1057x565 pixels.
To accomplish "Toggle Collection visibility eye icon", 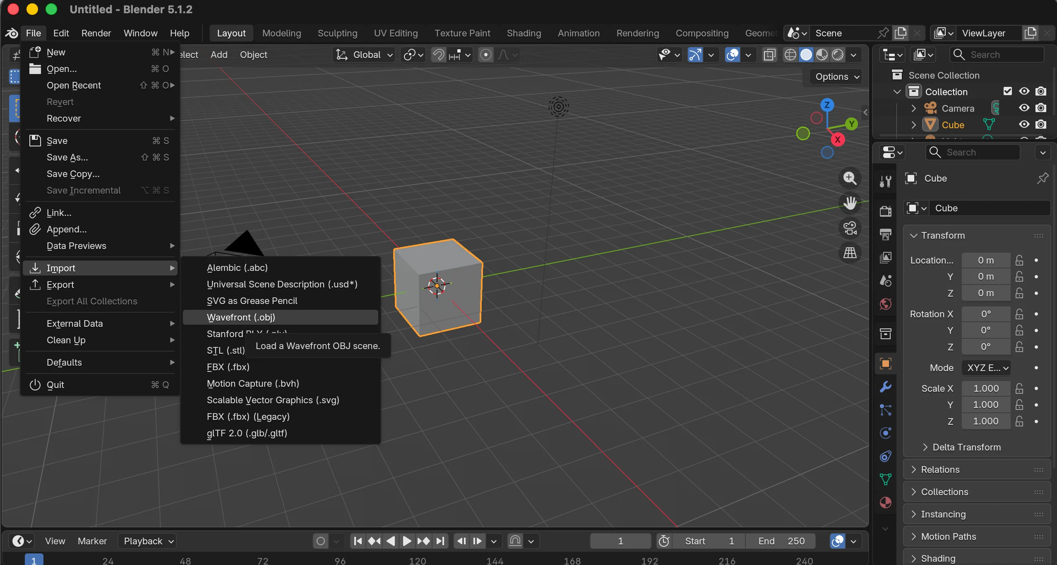I will (1024, 91).
